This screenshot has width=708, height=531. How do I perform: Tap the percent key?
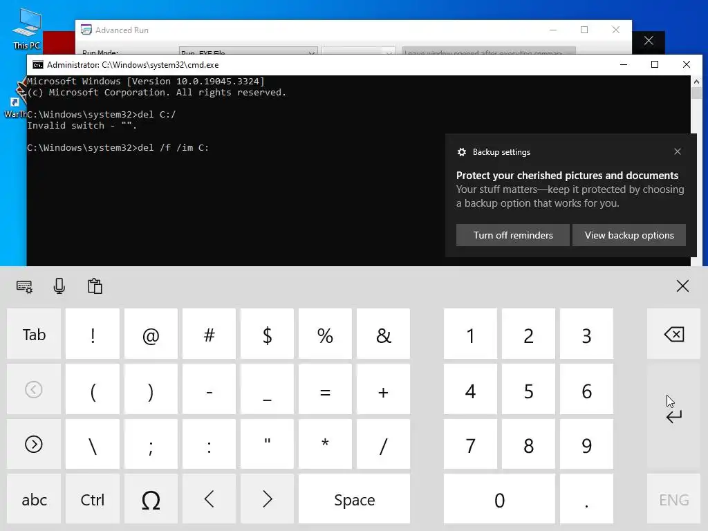click(x=325, y=334)
